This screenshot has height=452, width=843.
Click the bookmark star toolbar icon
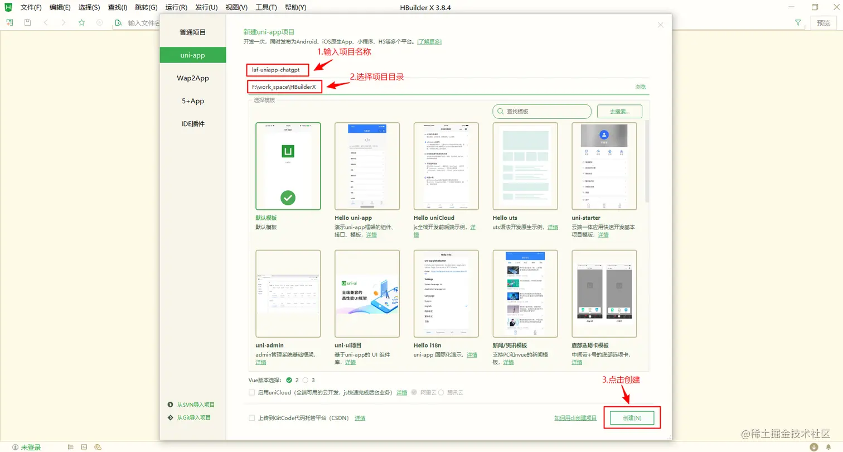point(81,22)
